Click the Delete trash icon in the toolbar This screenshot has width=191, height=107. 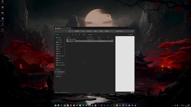click(x=79, y=34)
